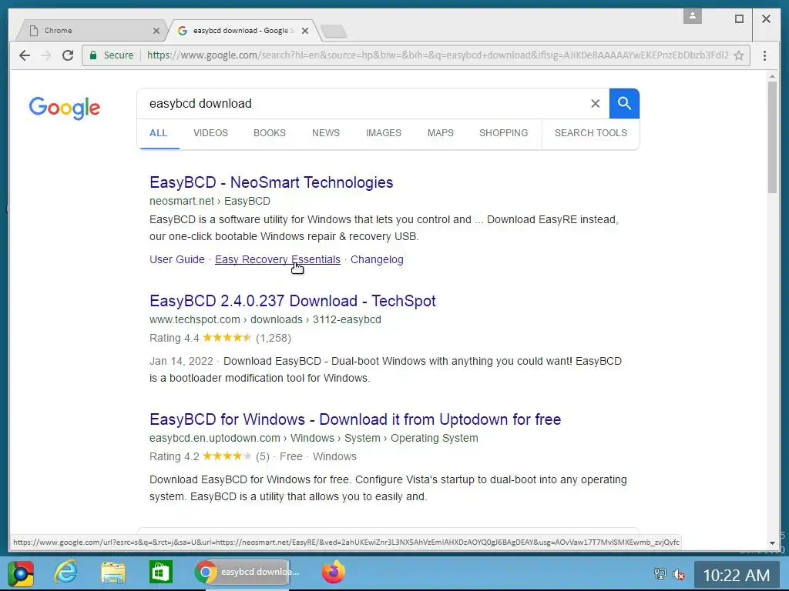Screen dimensions: 789x591
Task: Open EasyBCD - NeoSmart Technologies result
Action: (271, 182)
